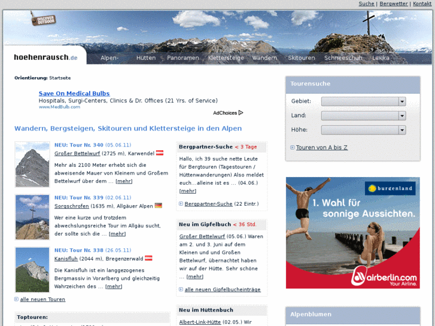Click the Bergpartner-Suche box heading
This screenshot has height=326, width=435.
(206, 147)
